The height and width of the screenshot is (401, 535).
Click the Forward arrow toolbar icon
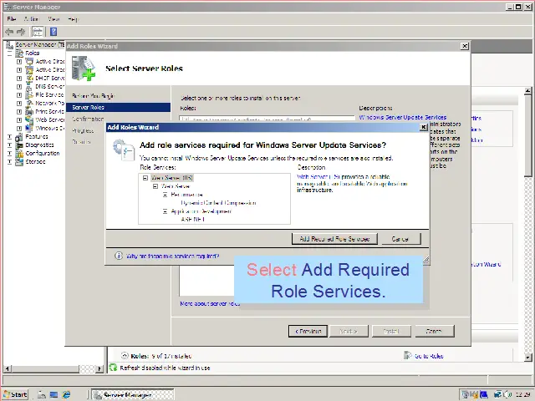[21, 32]
